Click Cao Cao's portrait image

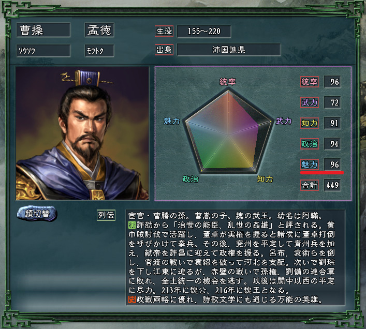[82, 133]
